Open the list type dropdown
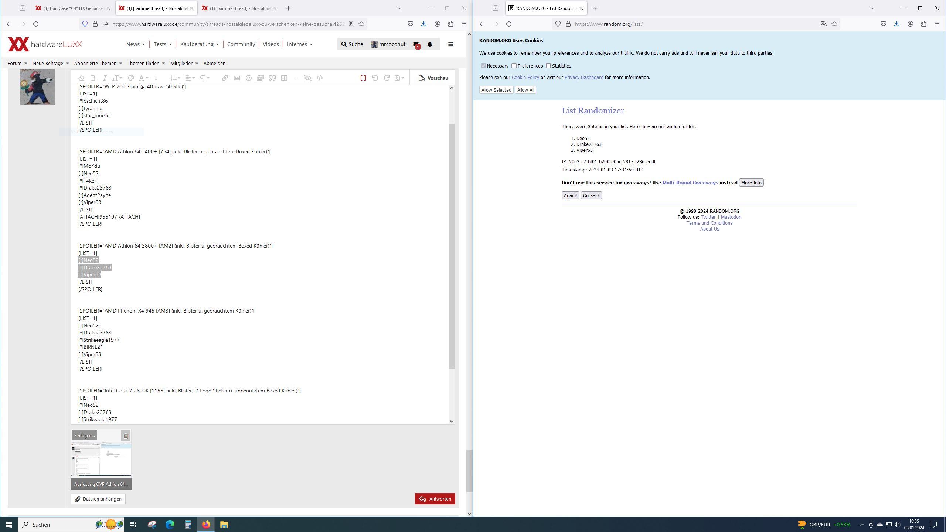 click(x=175, y=78)
